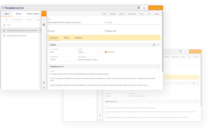208x130 pixels.
Task: Click the back arrow in the side strip
Action: [44, 19]
